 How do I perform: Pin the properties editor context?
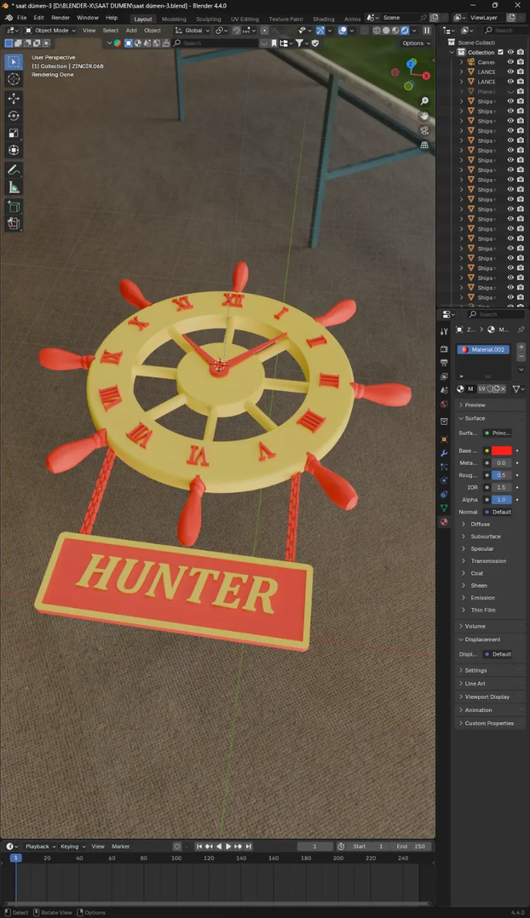pos(520,330)
